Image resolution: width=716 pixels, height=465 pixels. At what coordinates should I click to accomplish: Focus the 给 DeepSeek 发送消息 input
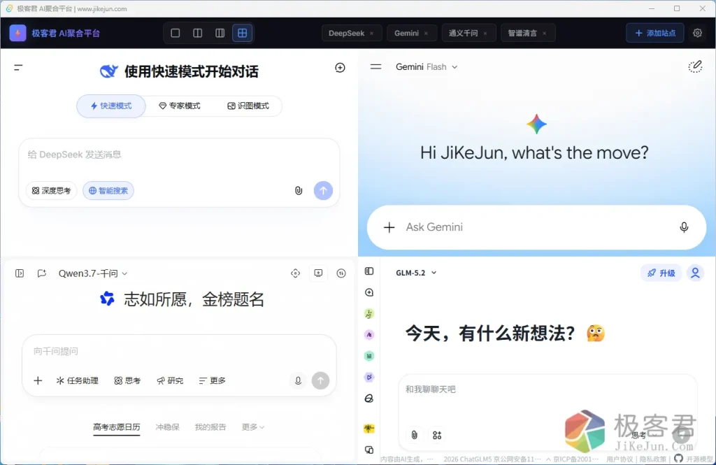[x=179, y=155]
